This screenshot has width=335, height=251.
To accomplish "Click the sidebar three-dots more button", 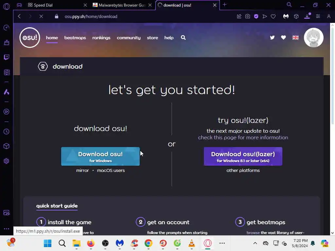I will coord(7,228).
